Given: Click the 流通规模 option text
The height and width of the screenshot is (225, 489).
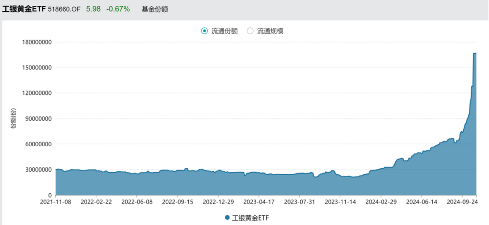Looking at the screenshot, I should [x=270, y=31].
